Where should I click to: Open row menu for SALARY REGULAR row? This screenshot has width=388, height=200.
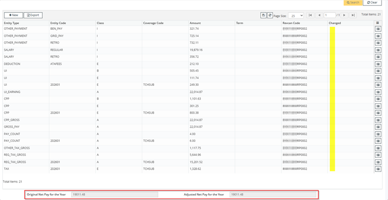378,50
